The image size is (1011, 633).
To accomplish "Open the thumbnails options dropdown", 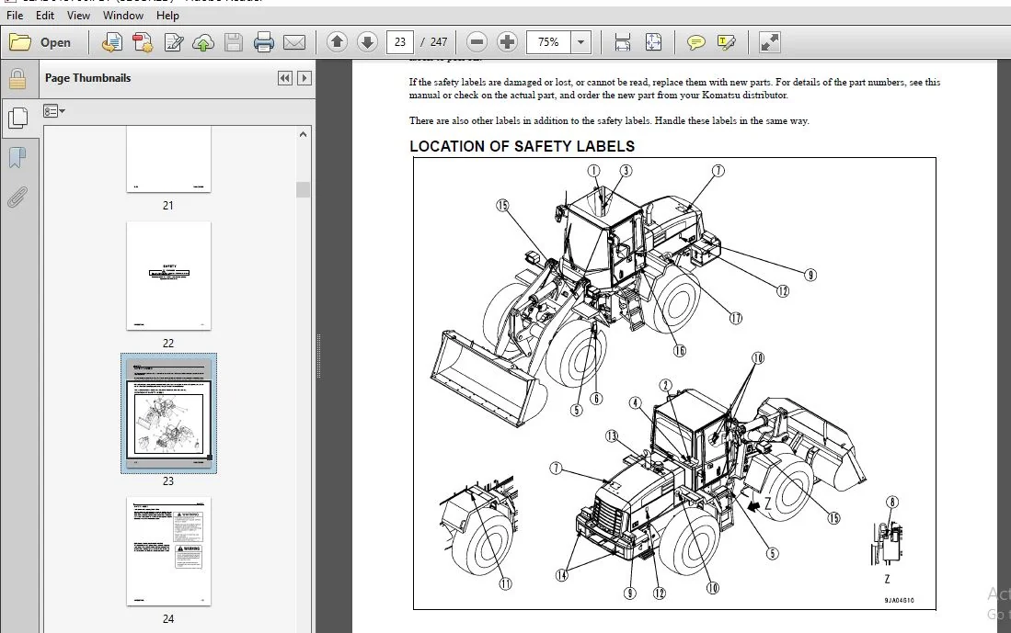I will click(54, 111).
